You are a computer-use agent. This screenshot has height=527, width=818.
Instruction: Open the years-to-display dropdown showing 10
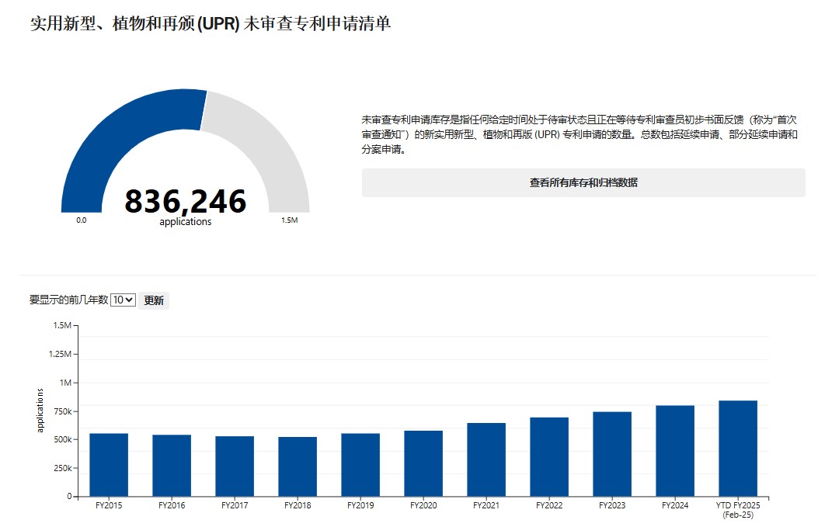pos(123,300)
